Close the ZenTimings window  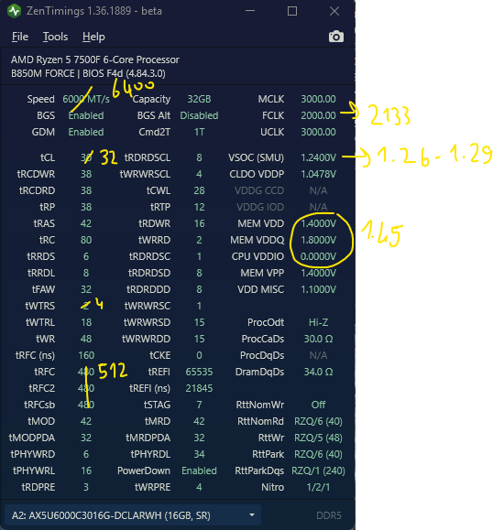tap(334, 11)
